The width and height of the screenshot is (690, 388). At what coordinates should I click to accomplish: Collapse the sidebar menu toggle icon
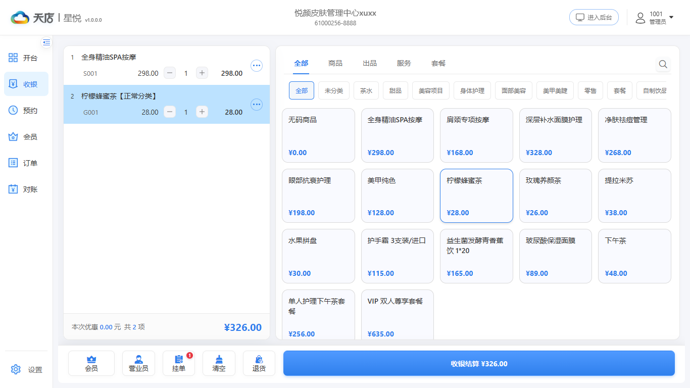tap(46, 42)
